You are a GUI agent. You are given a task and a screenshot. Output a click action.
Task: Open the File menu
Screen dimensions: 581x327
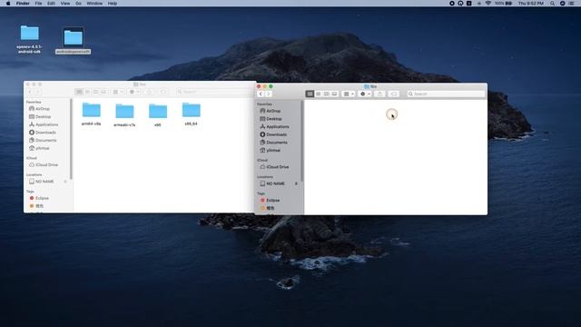pos(38,4)
